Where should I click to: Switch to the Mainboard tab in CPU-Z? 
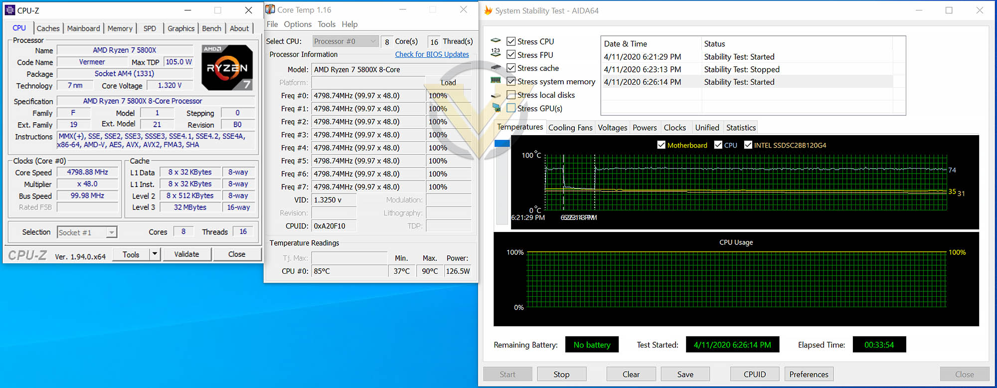[83, 28]
